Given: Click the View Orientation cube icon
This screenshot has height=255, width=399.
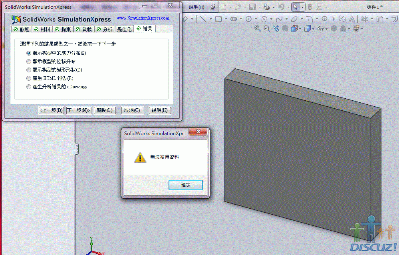Looking at the screenshot, I should [294, 28].
